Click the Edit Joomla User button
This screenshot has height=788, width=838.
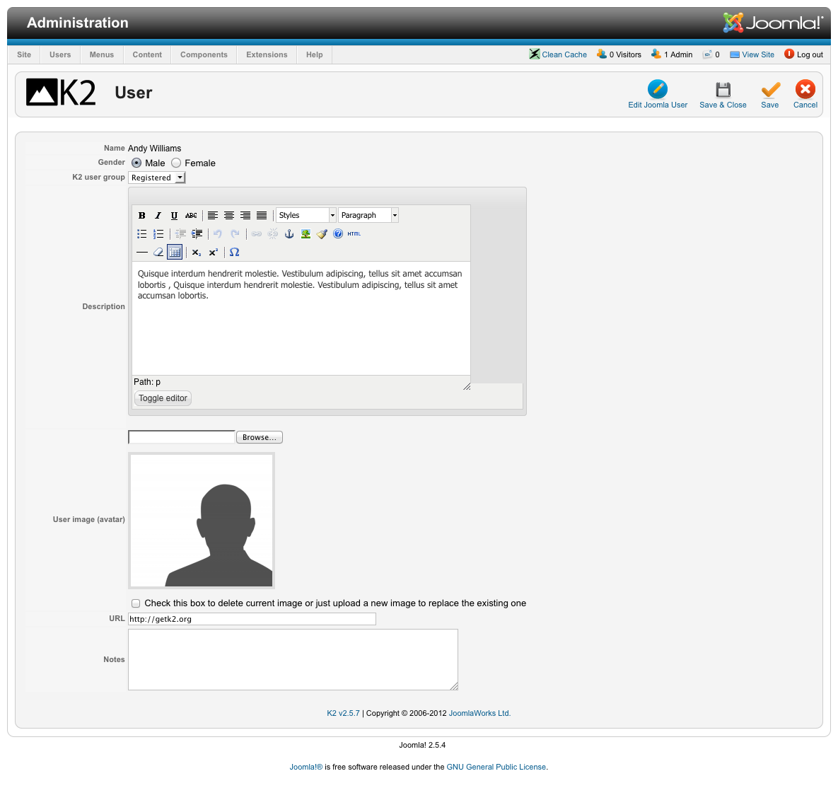pyautogui.click(x=658, y=95)
